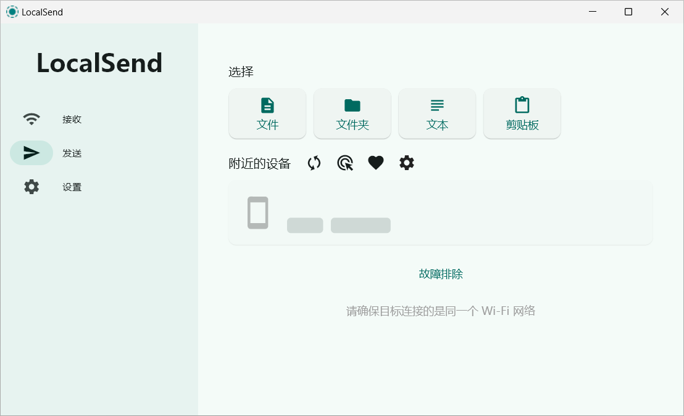
Task: Click the Wi-Fi icon next to 接收
Action: tap(31, 119)
